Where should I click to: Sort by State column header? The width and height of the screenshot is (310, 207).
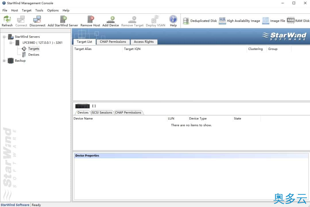[247, 118]
